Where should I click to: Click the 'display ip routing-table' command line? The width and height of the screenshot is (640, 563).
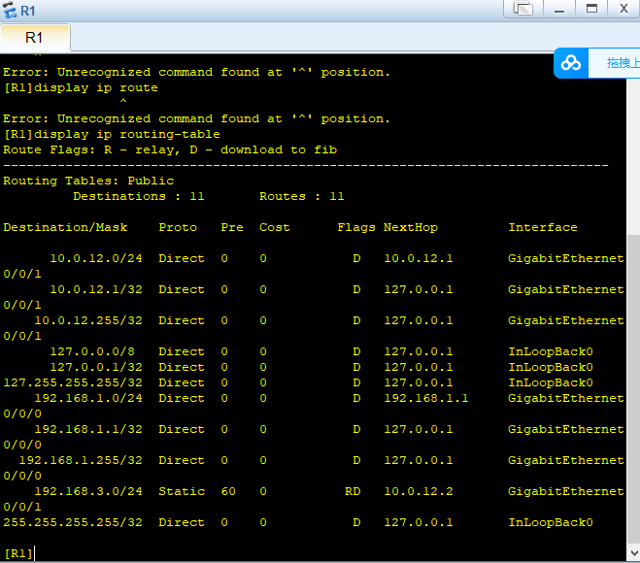[112, 134]
